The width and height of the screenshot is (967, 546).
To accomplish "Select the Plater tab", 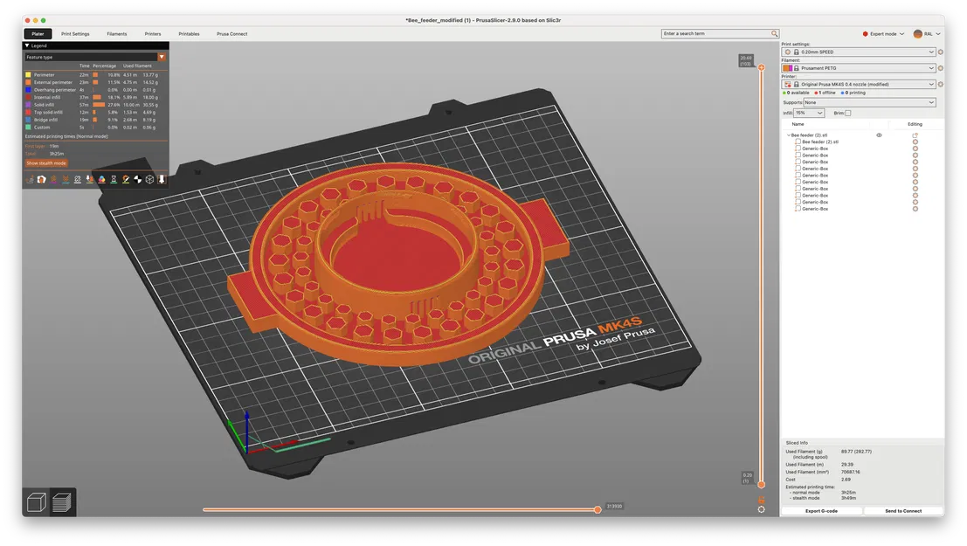I will coord(38,34).
